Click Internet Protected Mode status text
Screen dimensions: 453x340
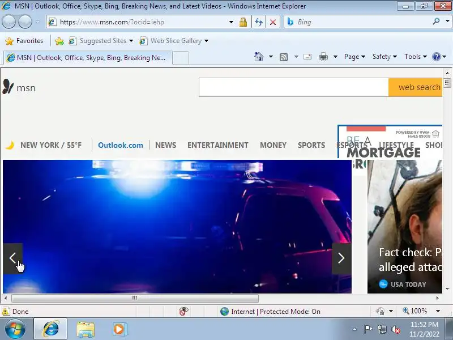tap(276, 311)
